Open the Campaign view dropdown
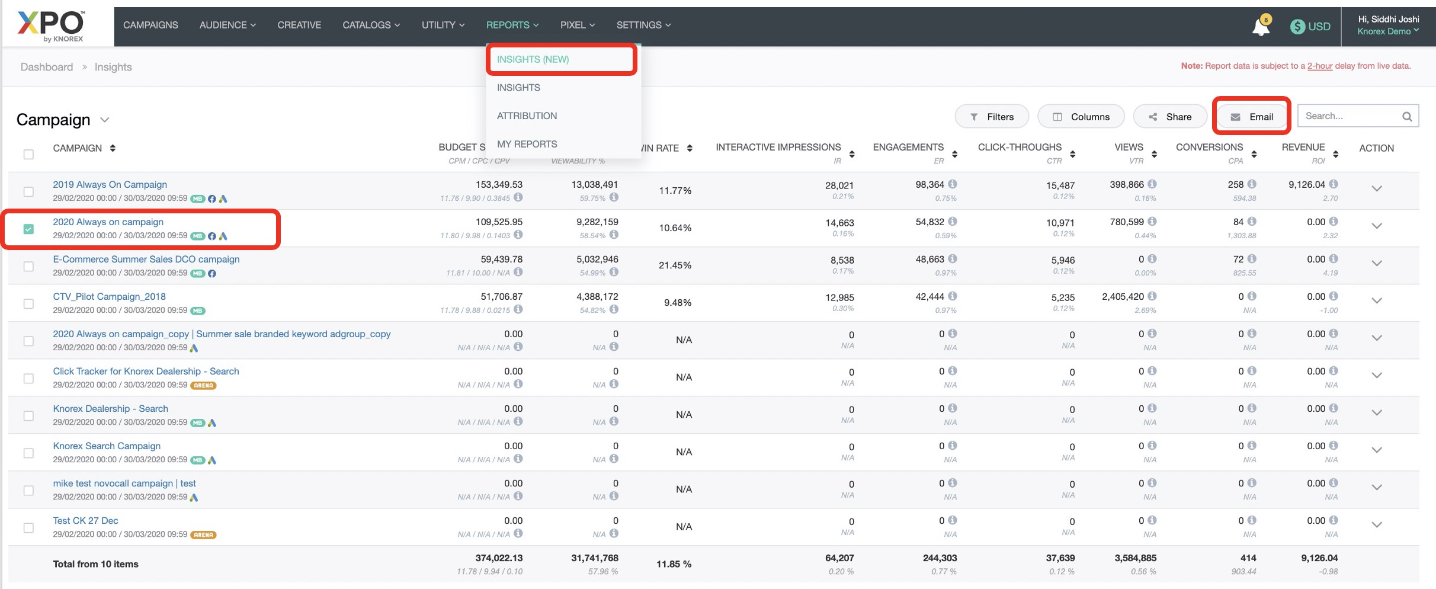 click(x=105, y=120)
